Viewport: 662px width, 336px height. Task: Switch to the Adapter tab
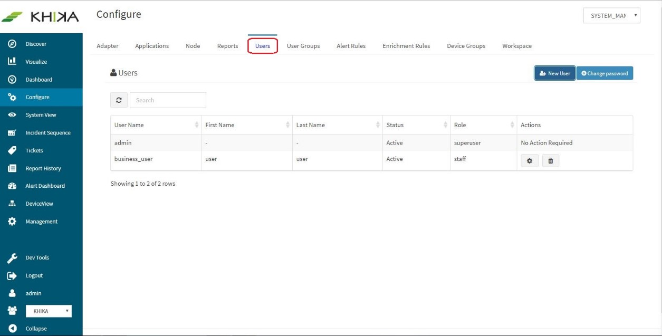pyautogui.click(x=108, y=46)
